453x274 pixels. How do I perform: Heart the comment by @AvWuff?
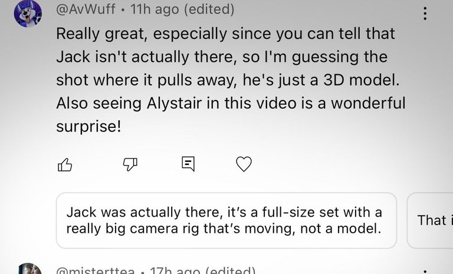[244, 164]
